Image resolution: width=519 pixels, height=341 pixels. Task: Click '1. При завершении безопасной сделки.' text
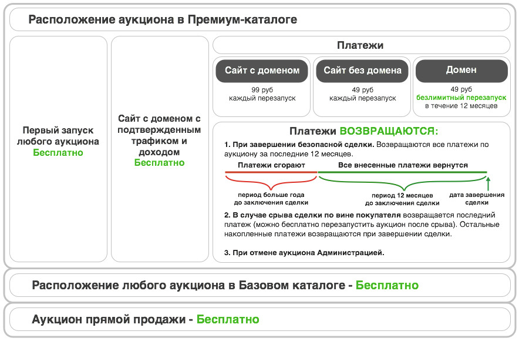tap(299, 145)
